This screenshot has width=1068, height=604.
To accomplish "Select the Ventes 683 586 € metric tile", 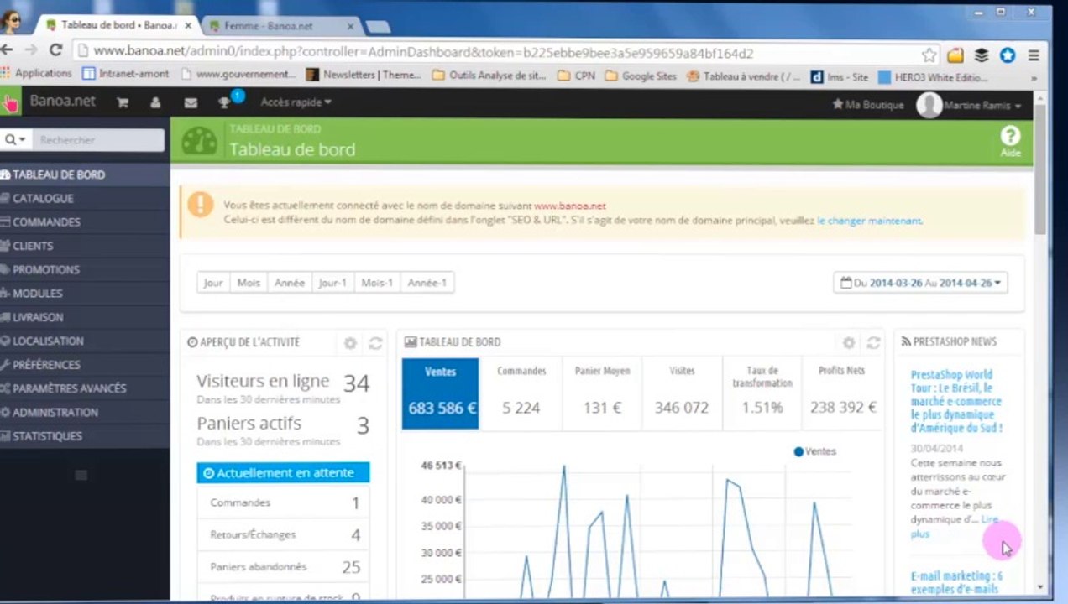I will point(441,393).
